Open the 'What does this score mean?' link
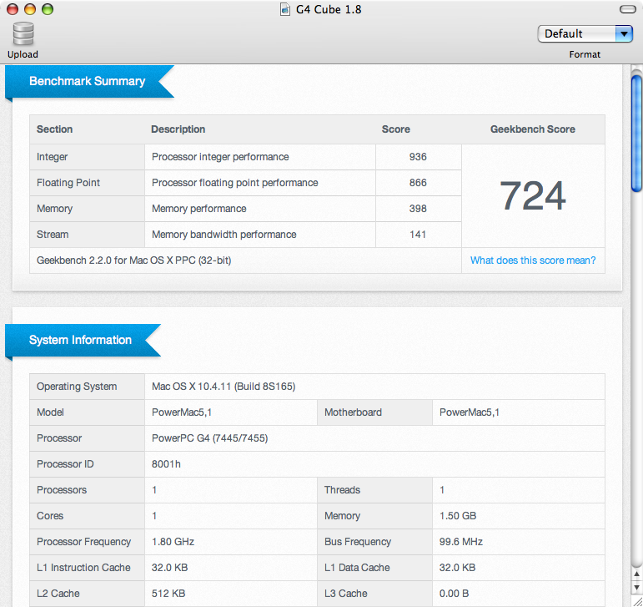This screenshot has width=643, height=607. [533, 261]
